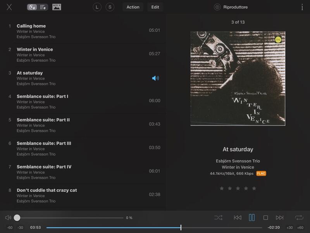Toggle repeat mode

[299, 217]
